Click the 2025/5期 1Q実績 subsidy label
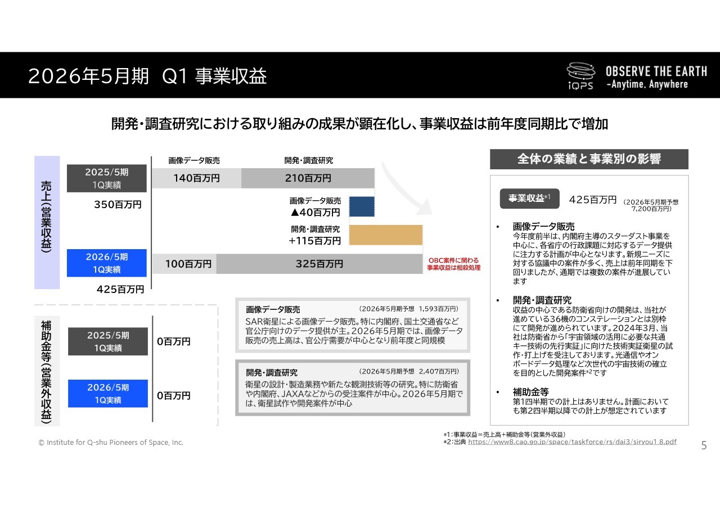The height and width of the screenshot is (509, 720). [x=107, y=341]
